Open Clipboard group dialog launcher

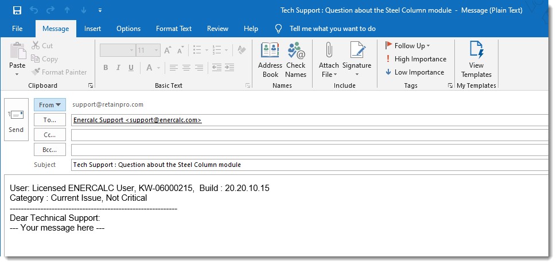(91, 85)
